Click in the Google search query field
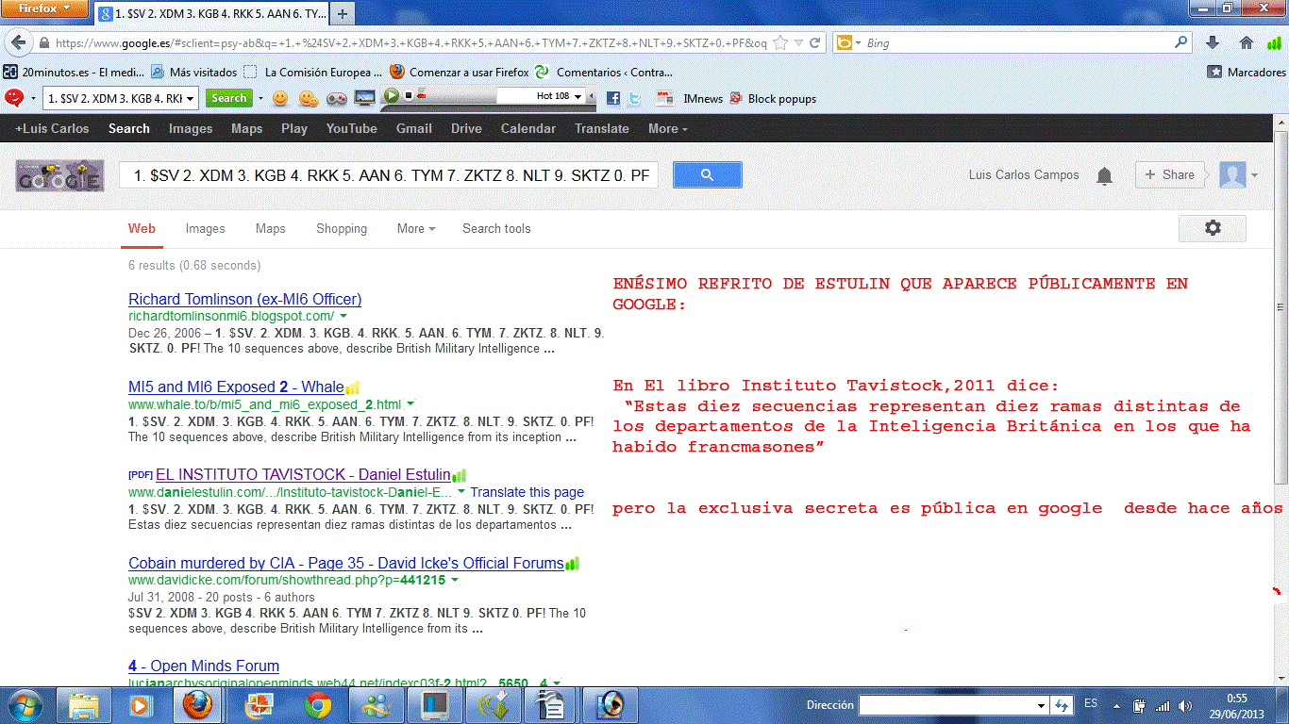The image size is (1289, 724). click(389, 175)
